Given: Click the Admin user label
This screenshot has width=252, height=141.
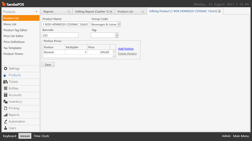Looking at the screenshot, I should (x=226, y=136).
